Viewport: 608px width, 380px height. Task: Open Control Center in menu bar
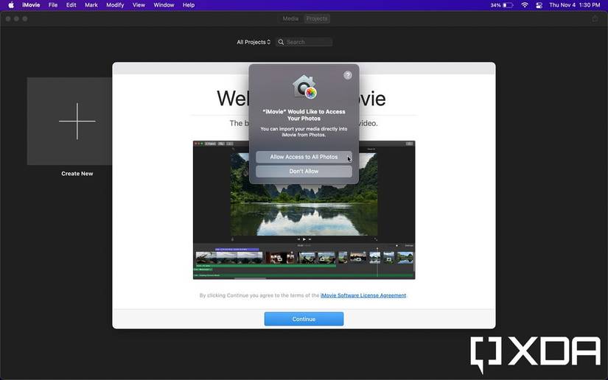[x=539, y=5]
